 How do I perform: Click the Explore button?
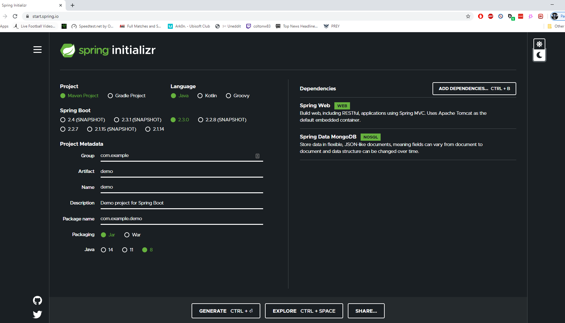tap(304, 311)
